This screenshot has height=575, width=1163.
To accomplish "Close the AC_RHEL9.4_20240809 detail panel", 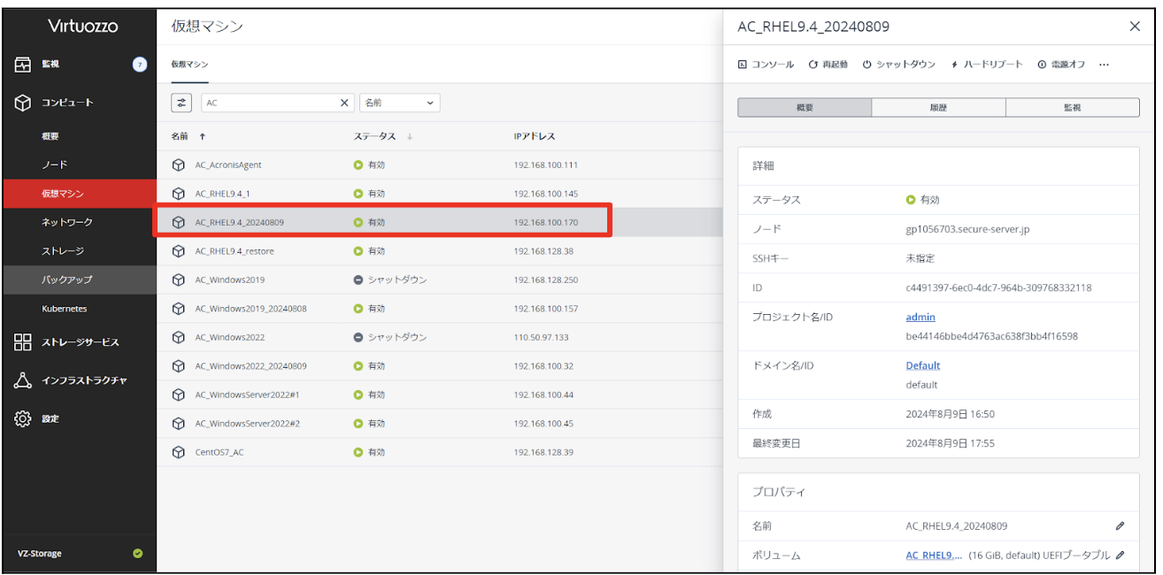I will coord(1135,27).
